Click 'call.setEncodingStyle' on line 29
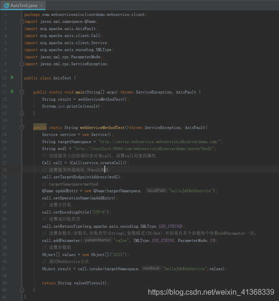Viewport: 279px width, 301px height. click(x=66, y=212)
